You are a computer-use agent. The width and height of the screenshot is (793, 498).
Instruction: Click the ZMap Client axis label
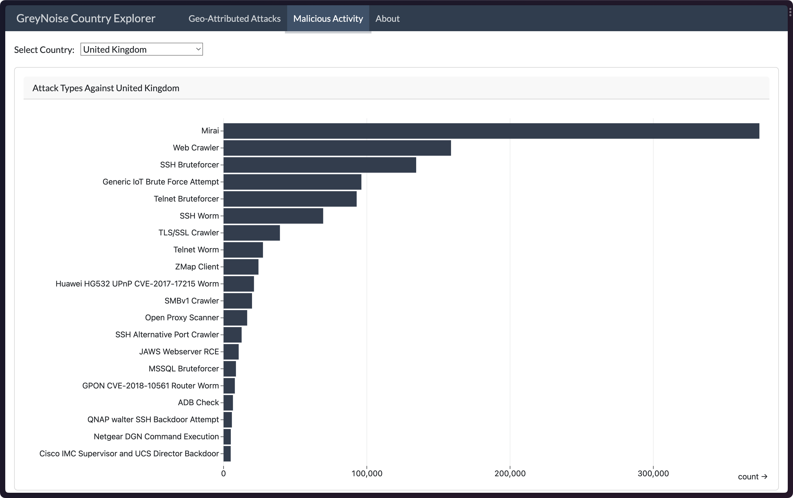coord(197,267)
